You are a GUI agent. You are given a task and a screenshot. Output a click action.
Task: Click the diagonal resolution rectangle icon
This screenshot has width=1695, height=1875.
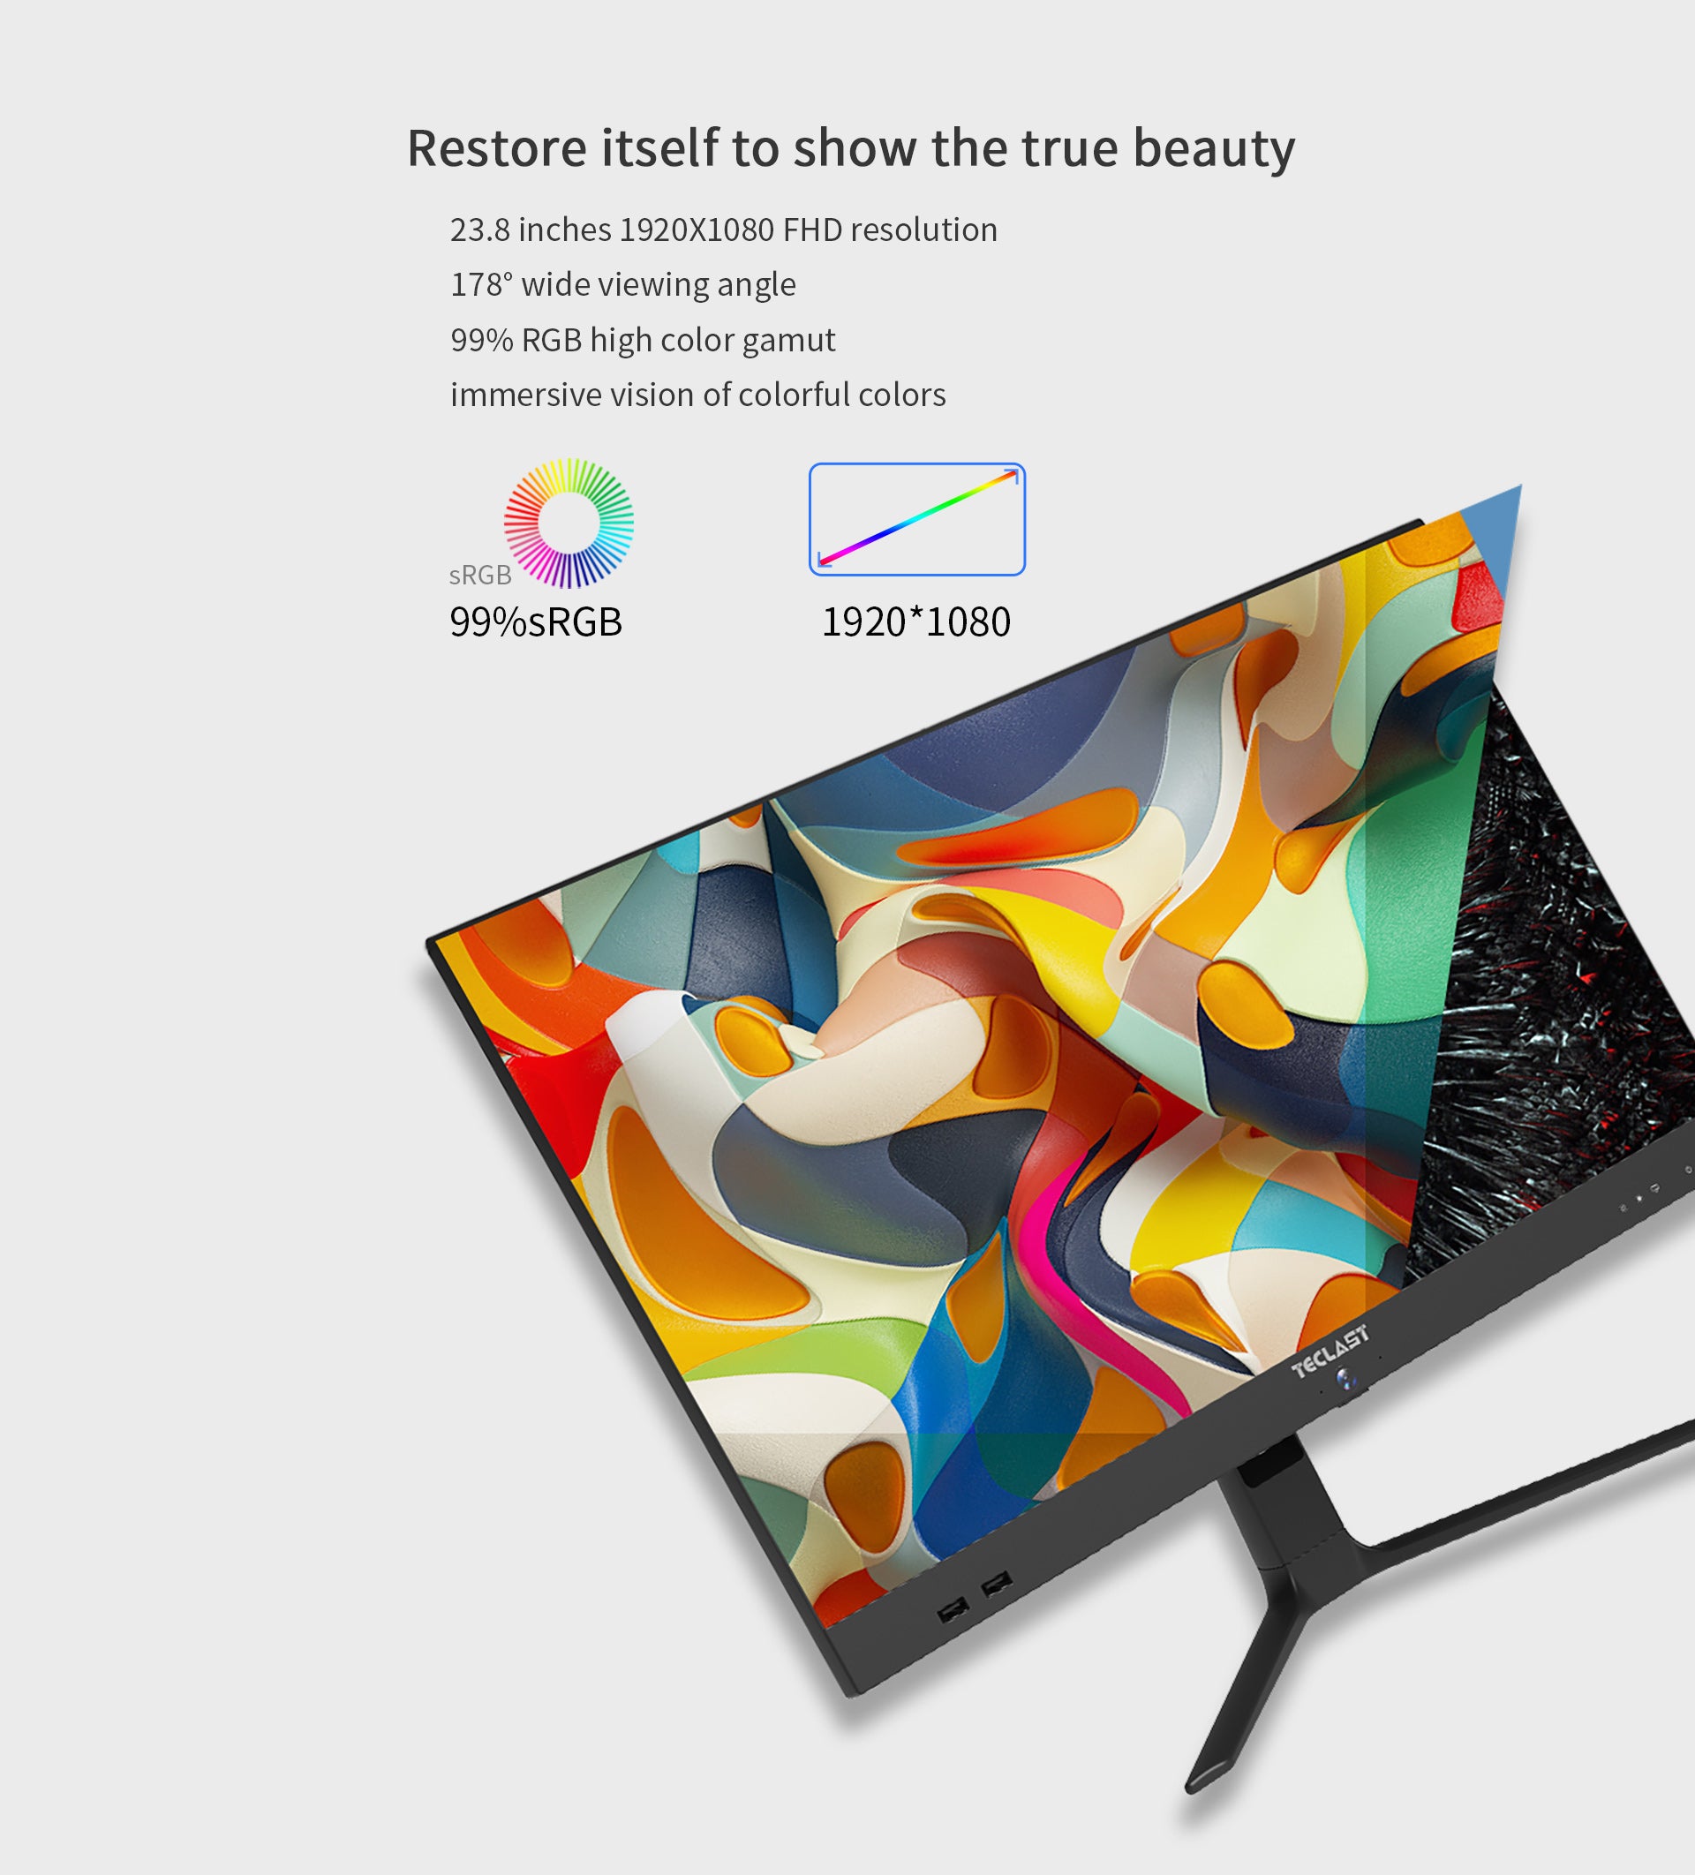coord(916,519)
